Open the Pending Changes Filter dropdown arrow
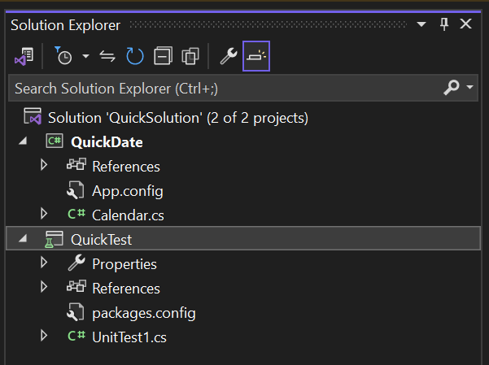489x365 pixels. [85, 57]
